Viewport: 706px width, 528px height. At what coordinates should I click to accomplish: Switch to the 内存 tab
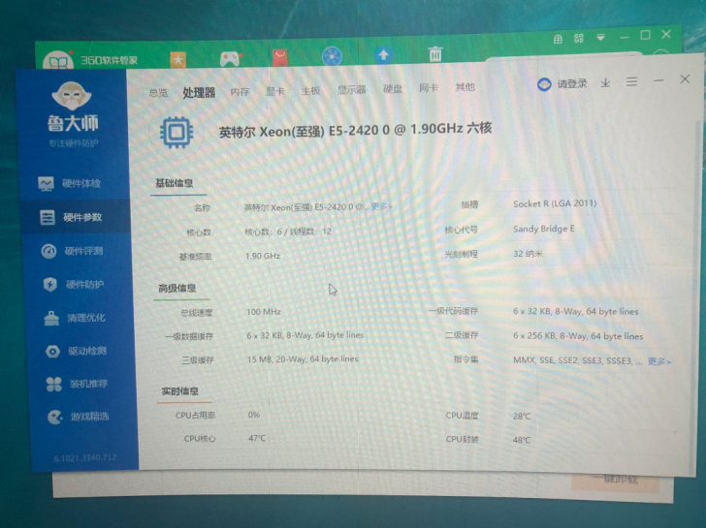coord(240,92)
